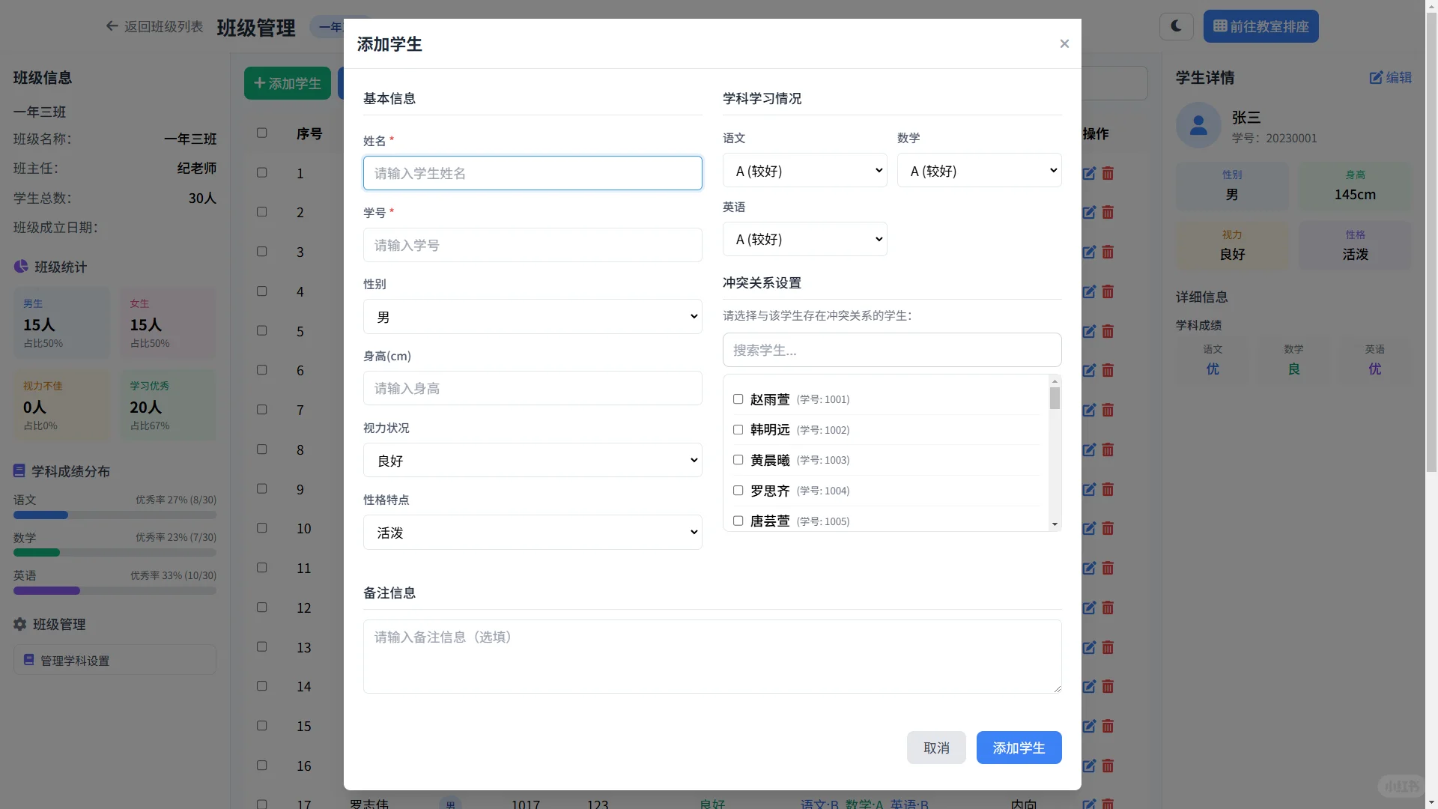The height and width of the screenshot is (809, 1438).
Task: Click the 张三 avatar icon
Action: [x=1198, y=126]
